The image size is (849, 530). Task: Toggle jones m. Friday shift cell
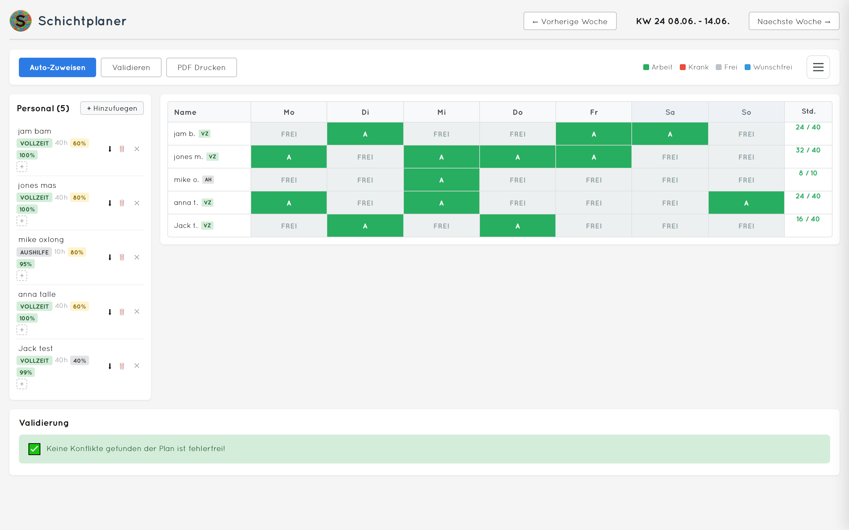click(x=594, y=157)
